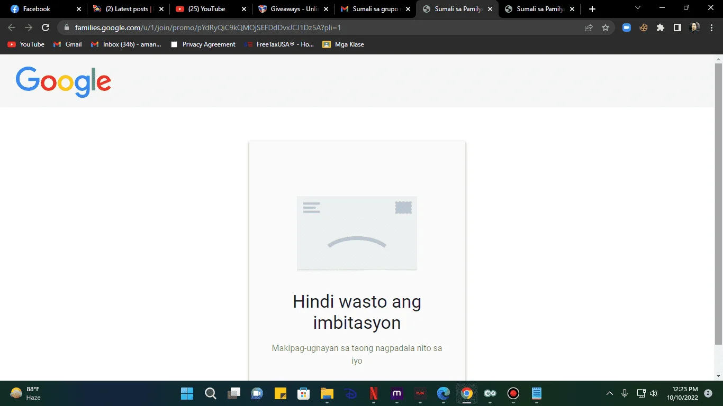
Task: Open Windows taskbar Search
Action: pyautogui.click(x=210, y=393)
